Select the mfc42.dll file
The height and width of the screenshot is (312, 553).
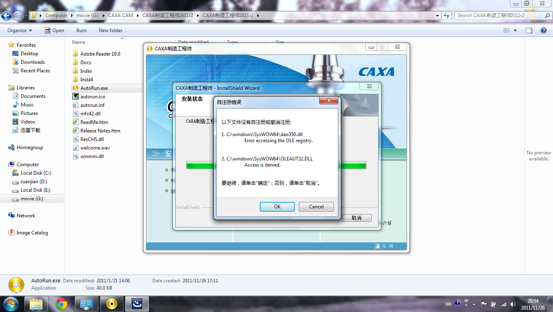point(90,114)
